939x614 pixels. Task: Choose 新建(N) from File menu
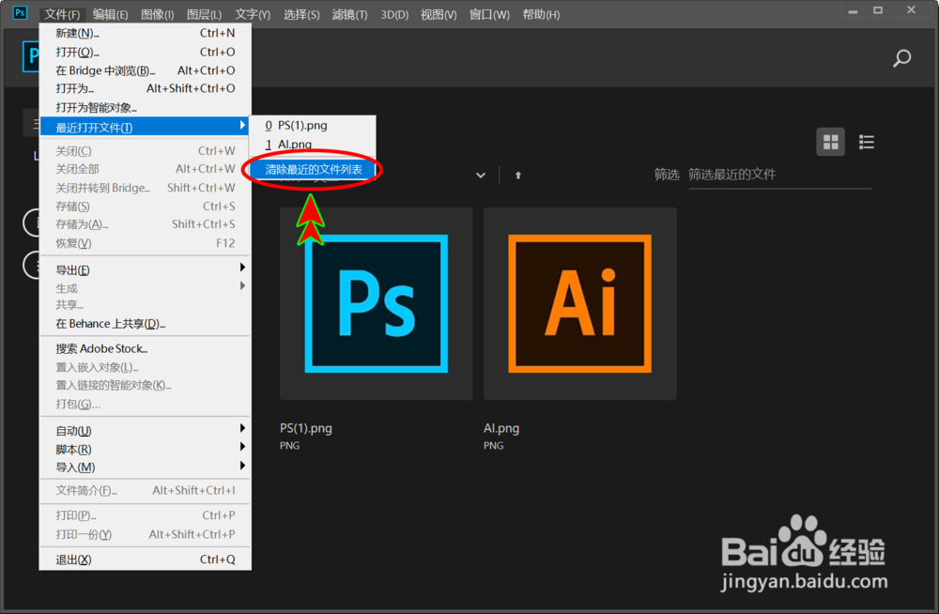click(x=145, y=33)
